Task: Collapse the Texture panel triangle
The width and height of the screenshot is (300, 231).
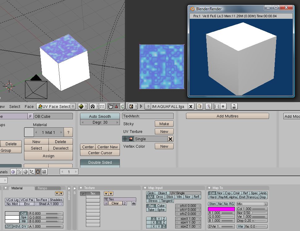Action: [x=81, y=188]
